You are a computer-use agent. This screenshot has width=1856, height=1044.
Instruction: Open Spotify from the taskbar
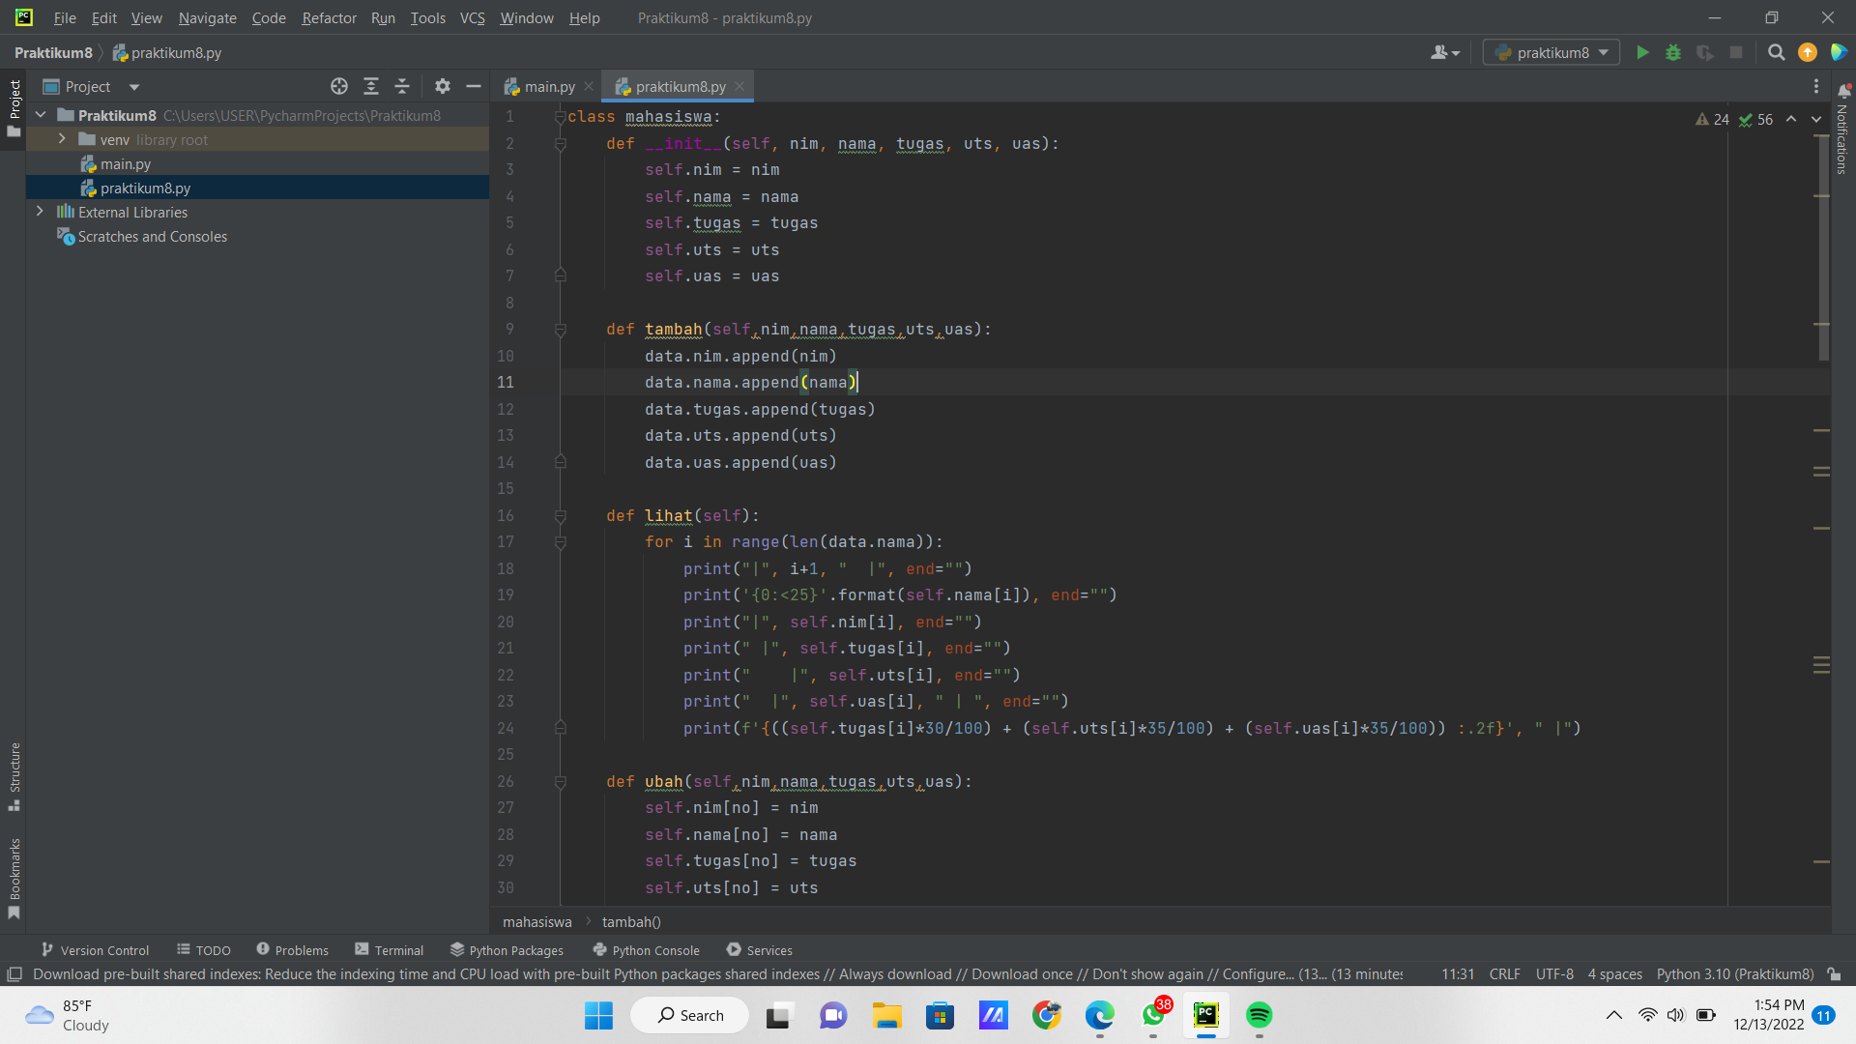pos(1259,1015)
